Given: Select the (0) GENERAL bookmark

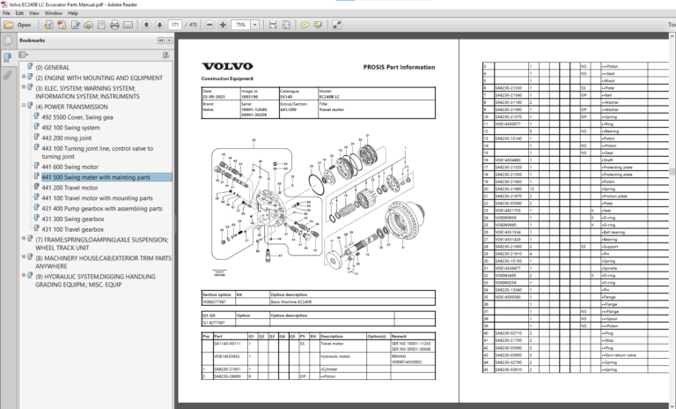Looking at the screenshot, I should (x=52, y=67).
